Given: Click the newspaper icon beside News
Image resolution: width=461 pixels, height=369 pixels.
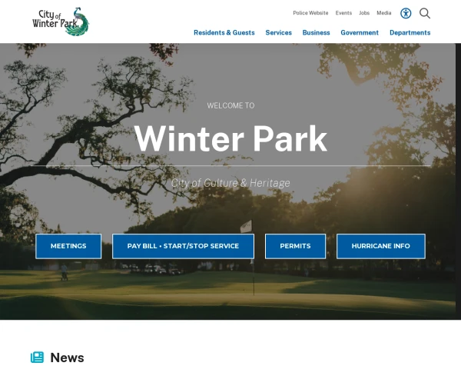Looking at the screenshot, I should pyautogui.click(x=38, y=357).
